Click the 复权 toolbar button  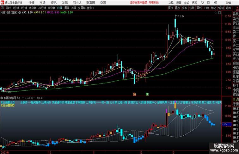coord(171,8)
